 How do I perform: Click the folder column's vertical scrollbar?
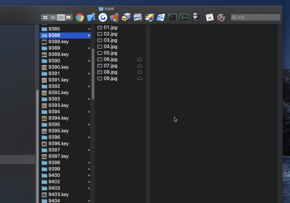click(93, 74)
